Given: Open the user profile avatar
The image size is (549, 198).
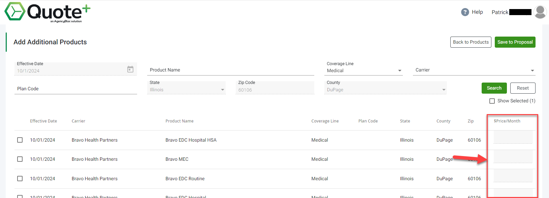Looking at the screenshot, I should 540,12.
